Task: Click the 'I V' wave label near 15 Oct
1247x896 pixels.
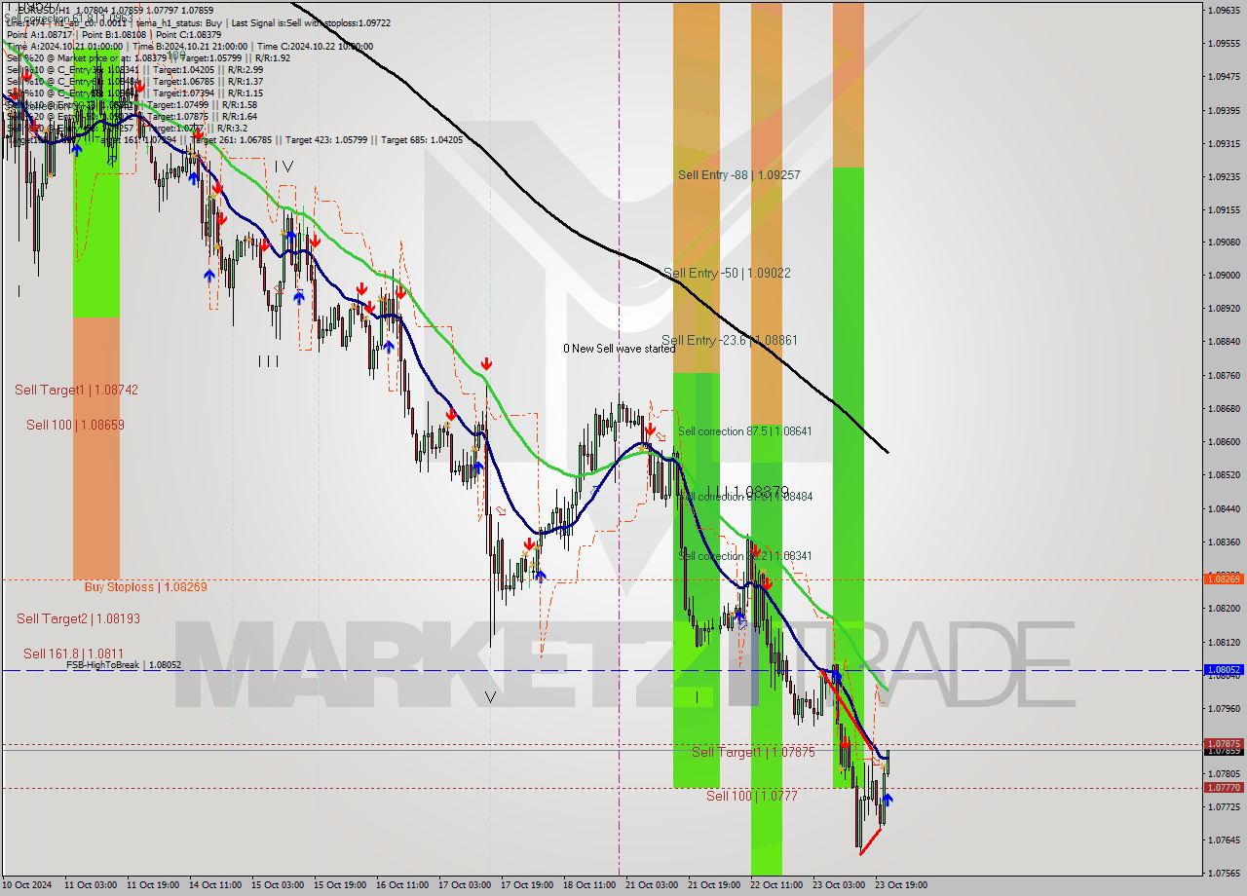Action: 283,167
